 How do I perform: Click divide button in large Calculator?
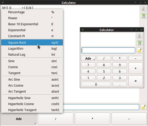click(x=56, y=119)
